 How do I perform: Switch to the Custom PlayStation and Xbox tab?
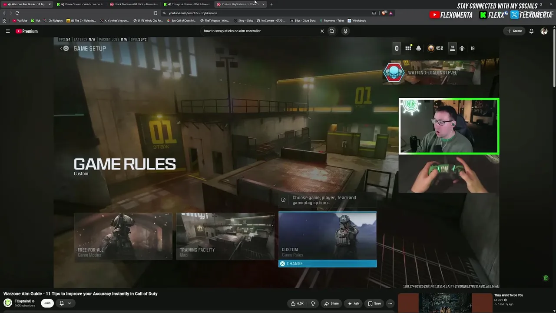[x=241, y=4]
